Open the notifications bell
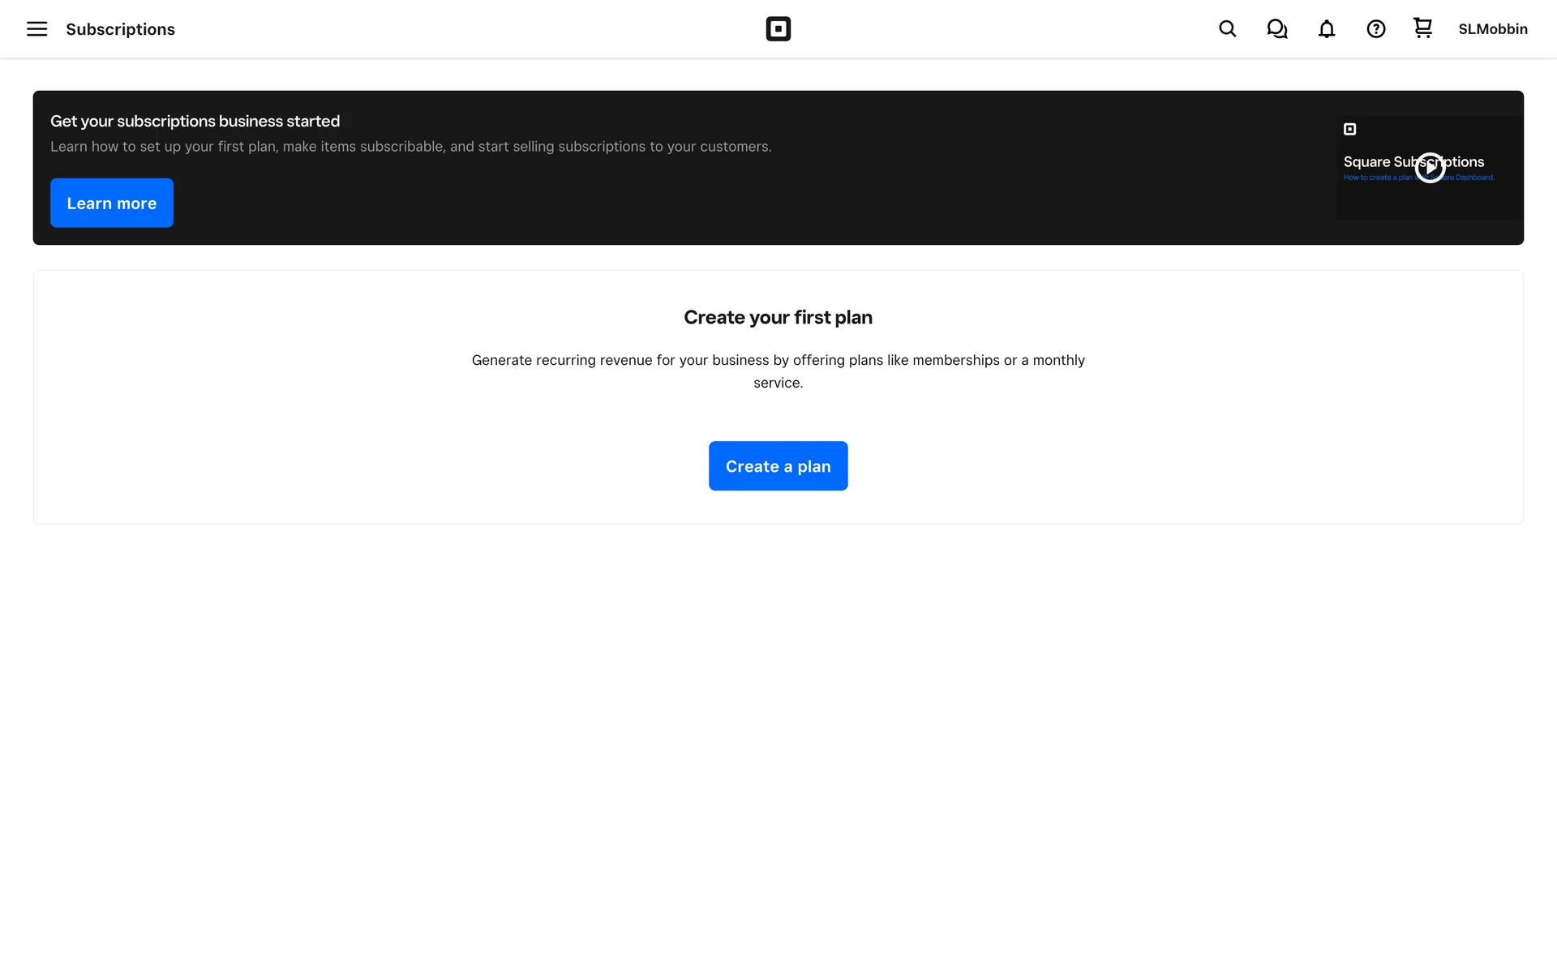1557x973 pixels. [x=1326, y=29]
